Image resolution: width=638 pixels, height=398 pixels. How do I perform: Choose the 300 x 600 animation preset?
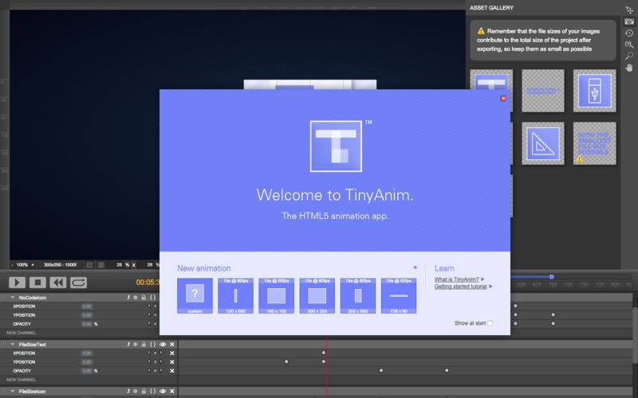(358, 295)
